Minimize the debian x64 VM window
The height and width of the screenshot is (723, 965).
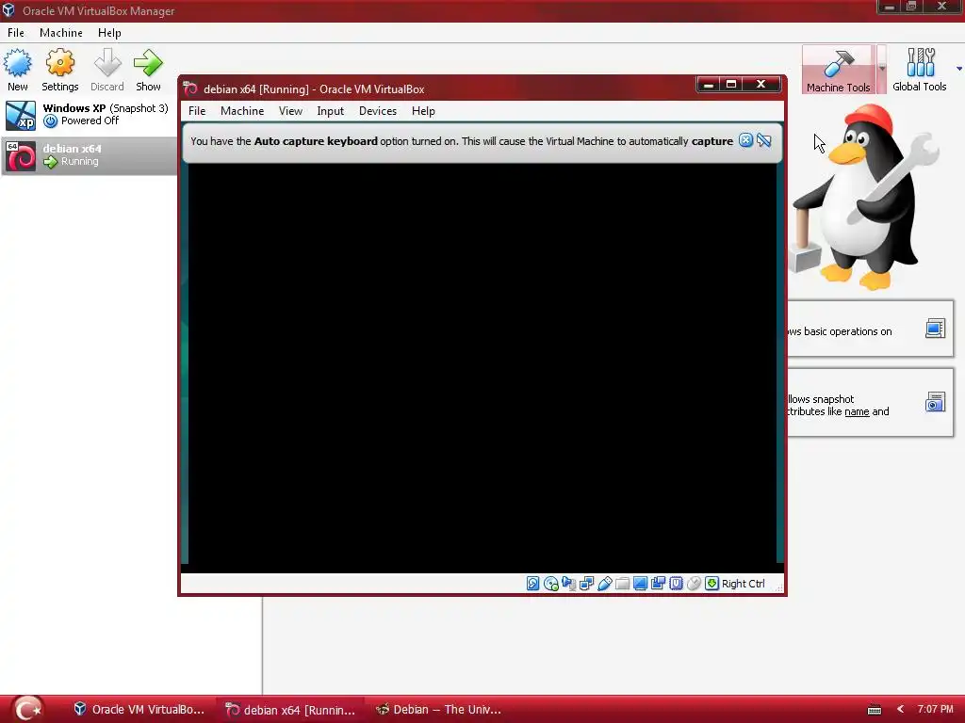pyautogui.click(x=709, y=84)
